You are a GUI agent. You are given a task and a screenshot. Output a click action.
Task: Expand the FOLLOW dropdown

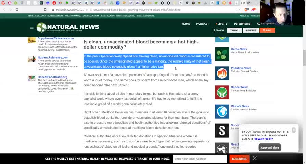234,30
